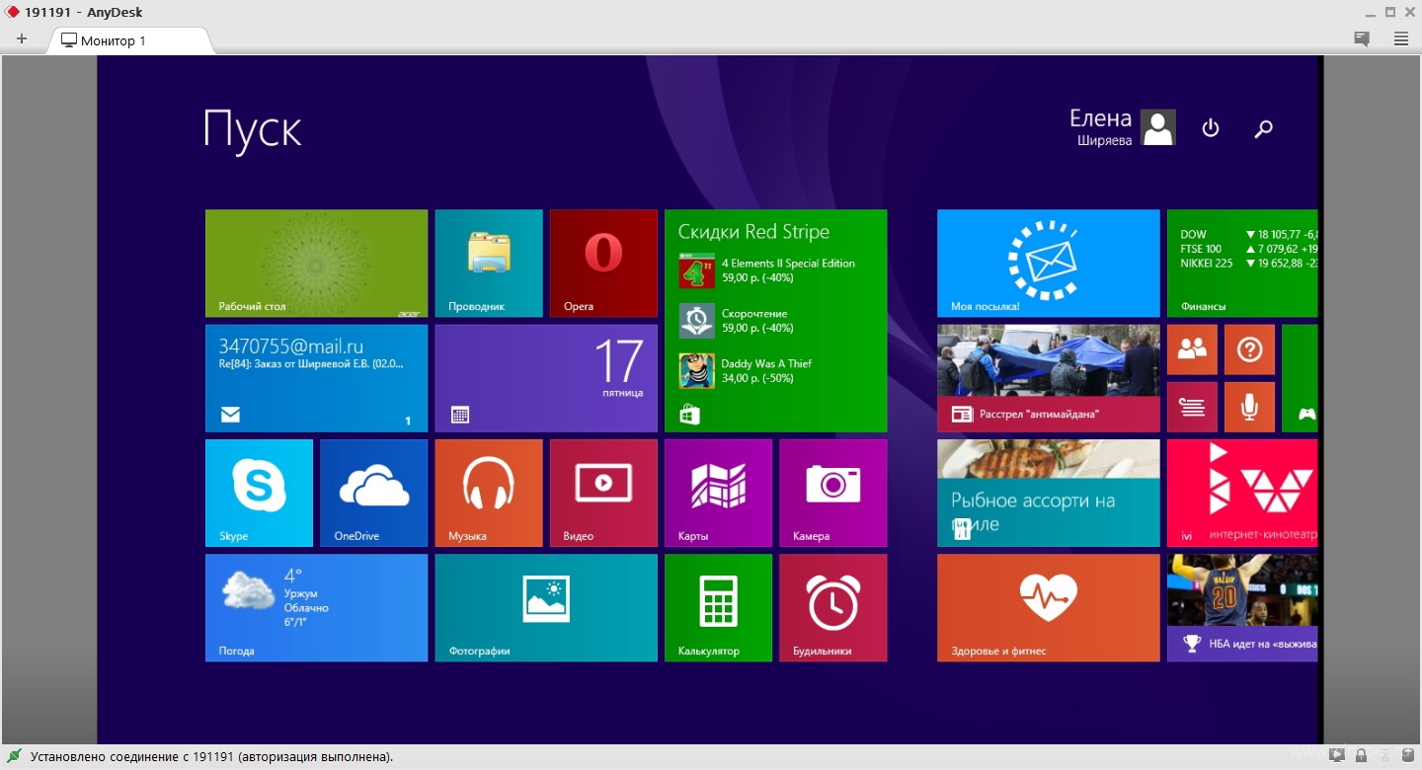The height and width of the screenshot is (770, 1422).
Task: Open the OneDrive tile
Action: pos(373,493)
